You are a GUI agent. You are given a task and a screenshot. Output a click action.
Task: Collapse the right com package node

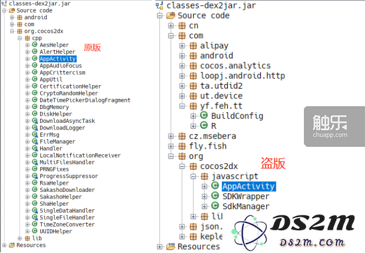171,35
